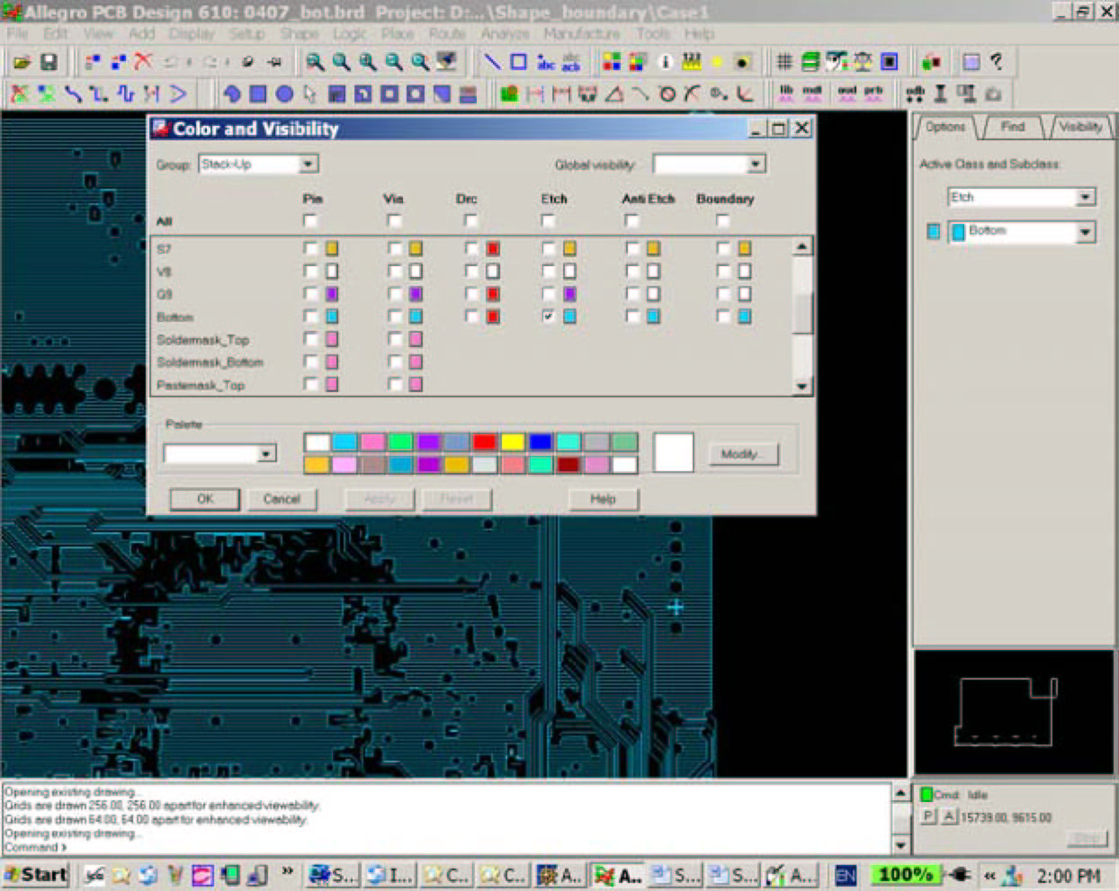Click the 'prb' toolbar icon
The width and height of the screenshot is (1119, 891).
(873, 94)
